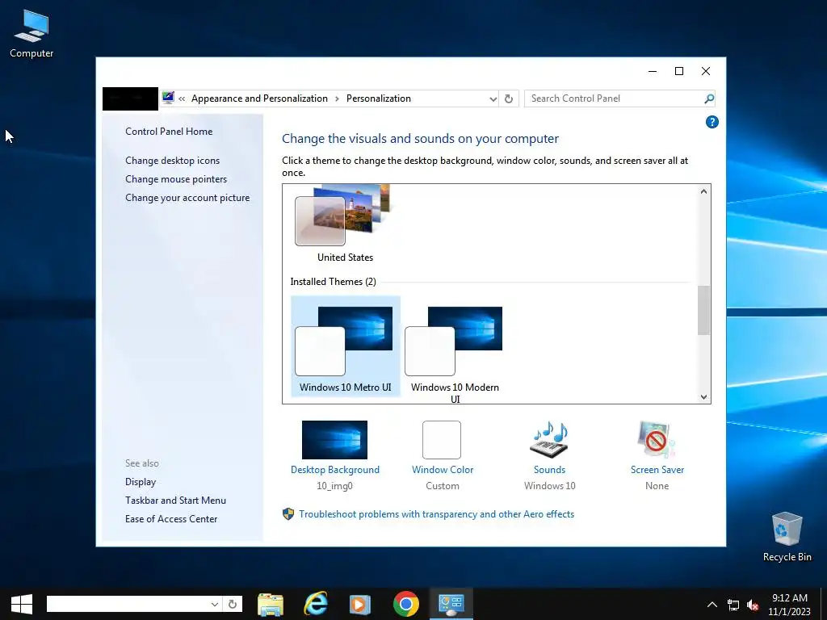Open Taskbar and Start Menu link

tap(175, 501)
